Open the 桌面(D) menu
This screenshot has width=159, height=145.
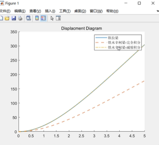80,11
